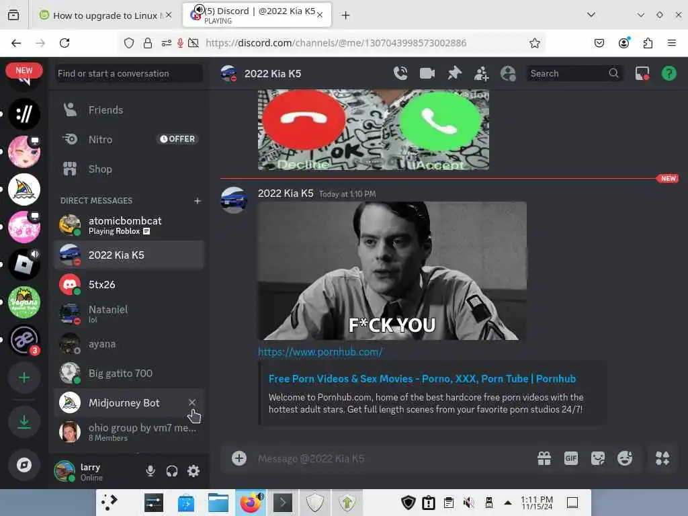Click larry's avatar in the user panel
The image size is (688, 516).
point(64,471)
